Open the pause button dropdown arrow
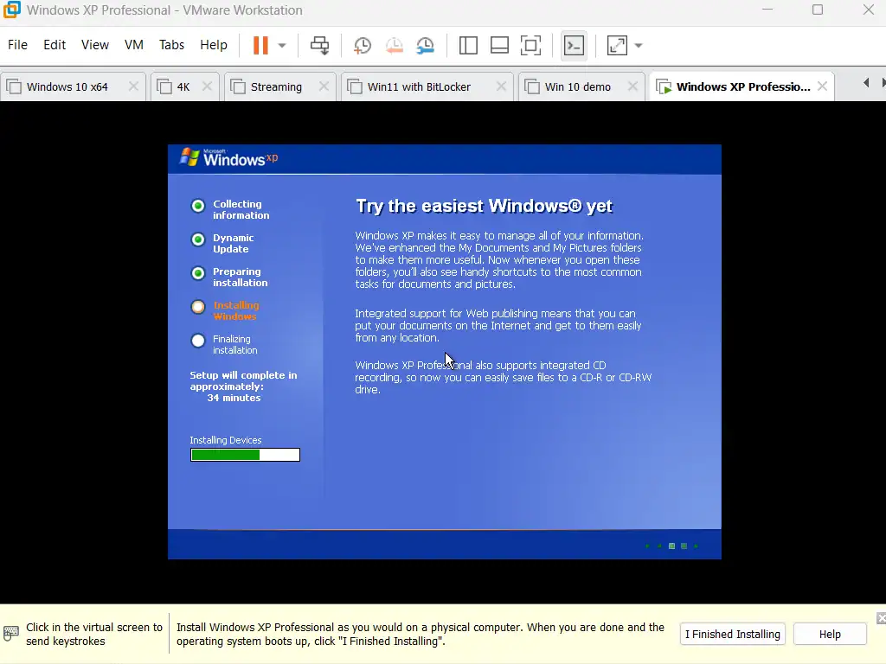Image resolution: width=886 pixels, height=664 pixels. coord(282,45)
